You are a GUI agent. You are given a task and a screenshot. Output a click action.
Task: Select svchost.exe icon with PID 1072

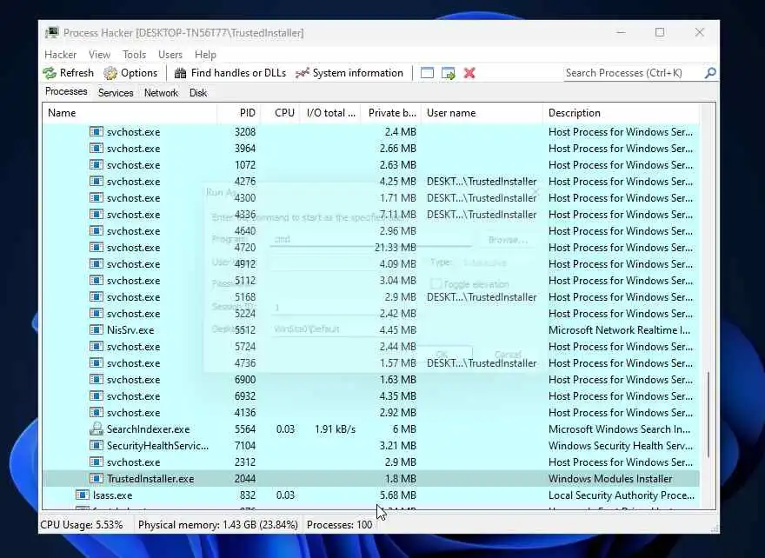pyautogui.click(x=96, y=165)
